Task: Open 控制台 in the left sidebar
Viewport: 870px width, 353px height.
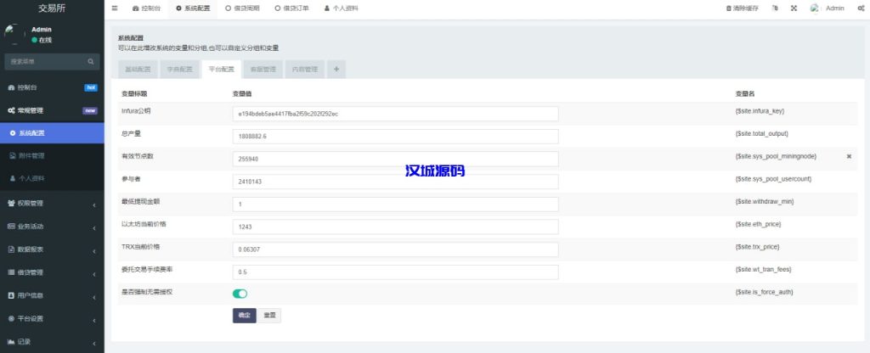Action: [52, 87]
